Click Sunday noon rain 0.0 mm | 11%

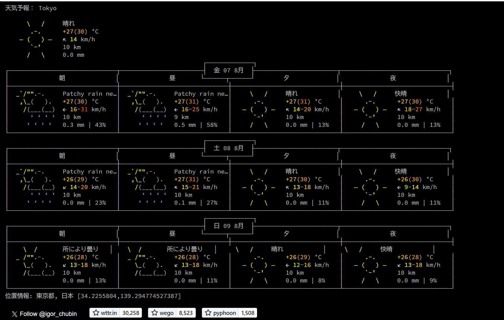click(x=196, y=280)
